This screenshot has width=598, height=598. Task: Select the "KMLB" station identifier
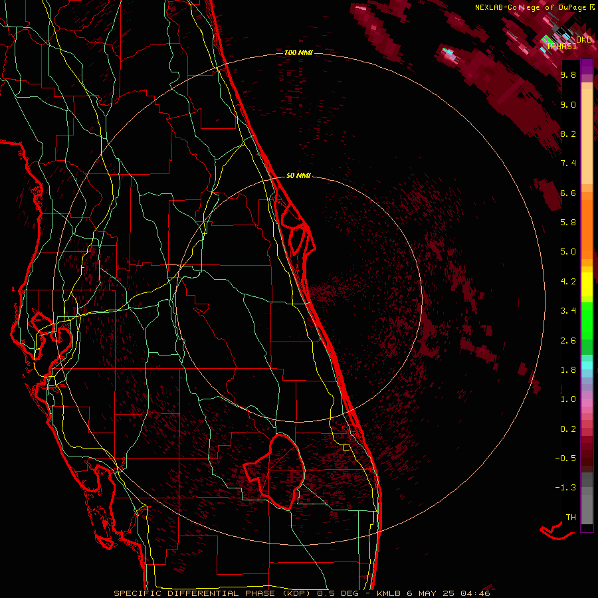click(x=389, y=593)
